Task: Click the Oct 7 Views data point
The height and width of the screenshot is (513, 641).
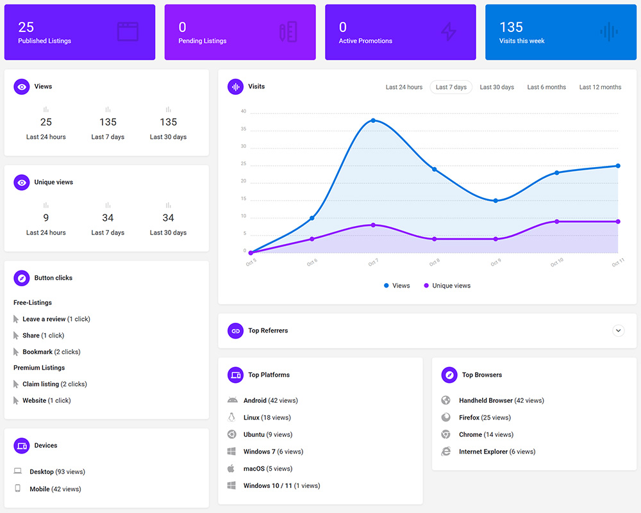Action: (x=373, y=120)
